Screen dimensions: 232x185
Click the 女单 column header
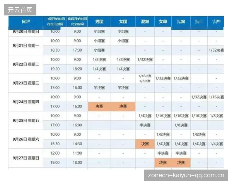(163, 22)
